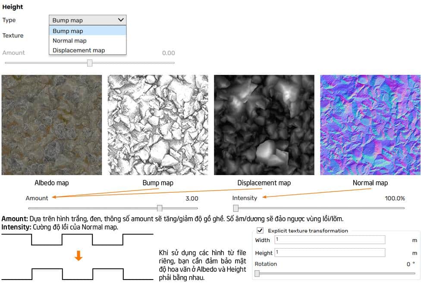The image size is (427, 283).
Task: Select the Normal map thumbnail
Action: point(370,125)
